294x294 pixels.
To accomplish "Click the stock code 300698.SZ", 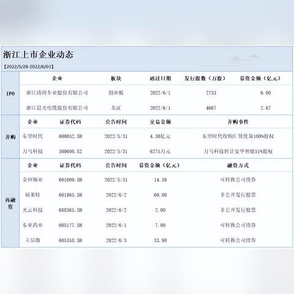I will coord(70,151).
